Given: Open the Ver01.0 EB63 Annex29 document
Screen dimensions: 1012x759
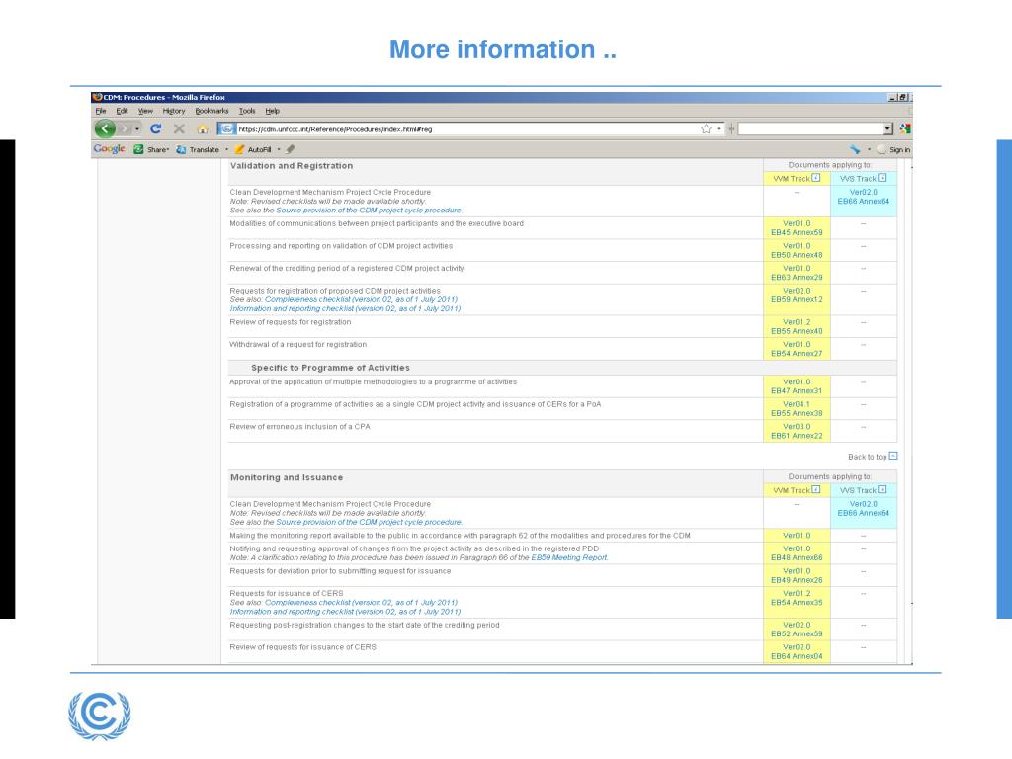Looking at the screenshot, I should (x=797, y=273).
